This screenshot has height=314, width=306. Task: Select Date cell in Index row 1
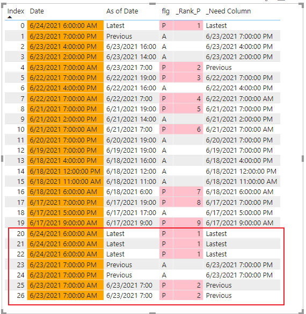65,36
